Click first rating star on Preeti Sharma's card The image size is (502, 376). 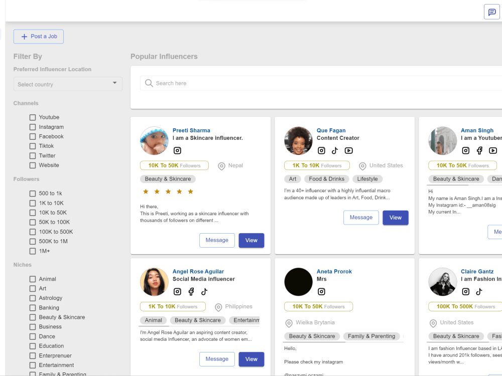pyautogui.click(x=146, y=192)
